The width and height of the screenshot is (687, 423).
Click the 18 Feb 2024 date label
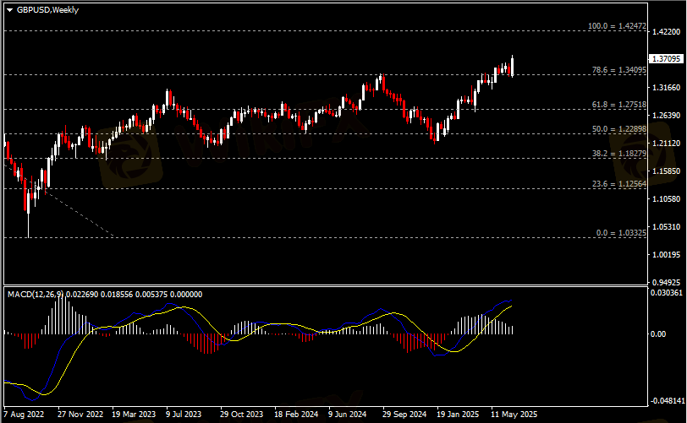tap(296, 415)
